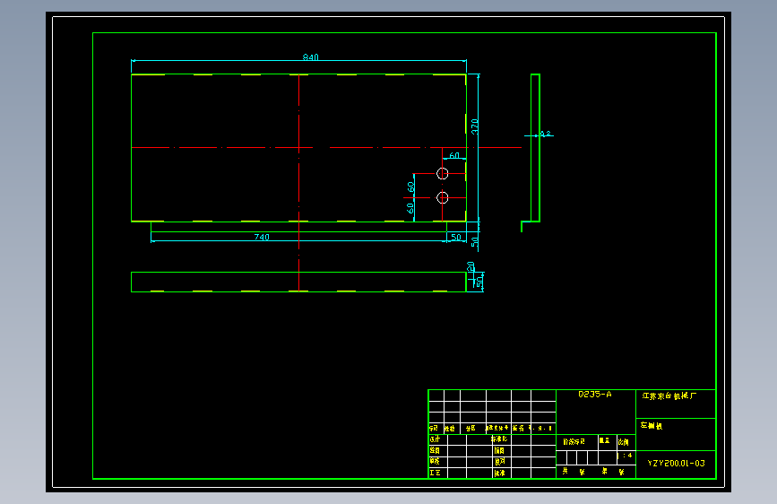The image size is (777, 504).
Task: Click the 840 width dimension text
Action: click(311, 57)
